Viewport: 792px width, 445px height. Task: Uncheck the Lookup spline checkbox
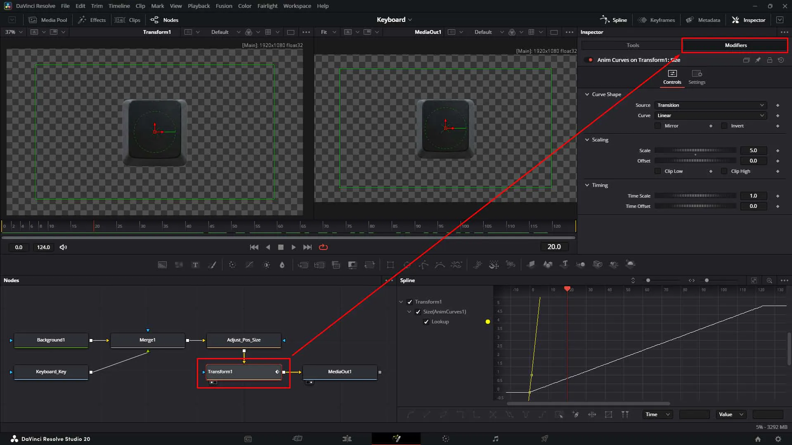pyautogui.click(x=426, y=322)
